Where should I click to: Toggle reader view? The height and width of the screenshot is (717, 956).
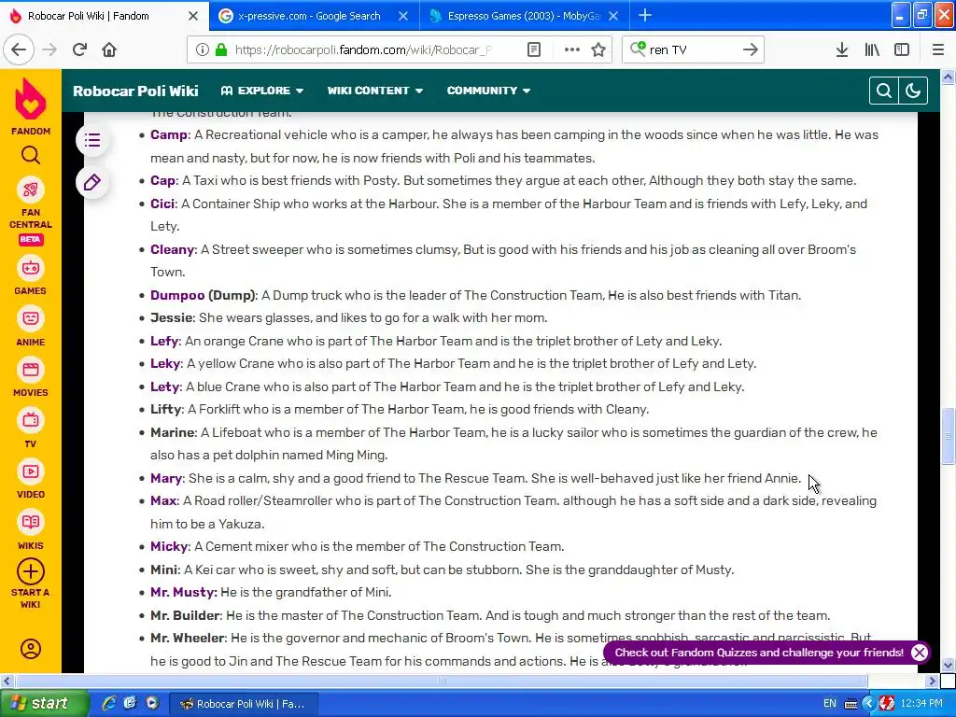point(533,49)
